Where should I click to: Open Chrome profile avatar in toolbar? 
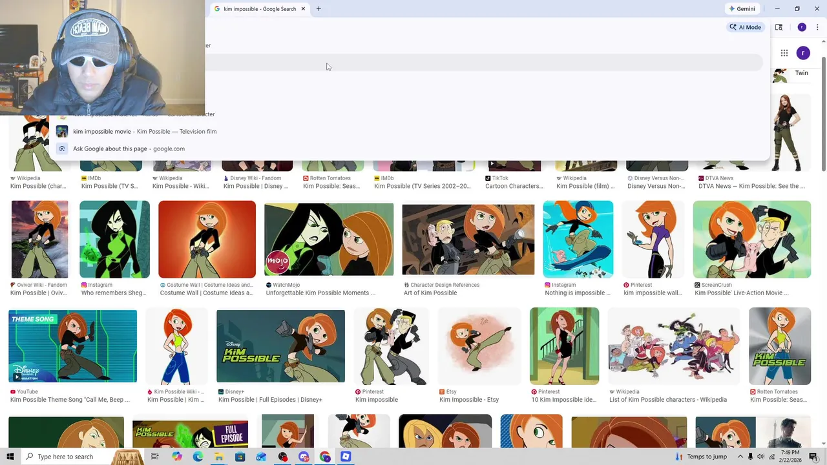802,27
